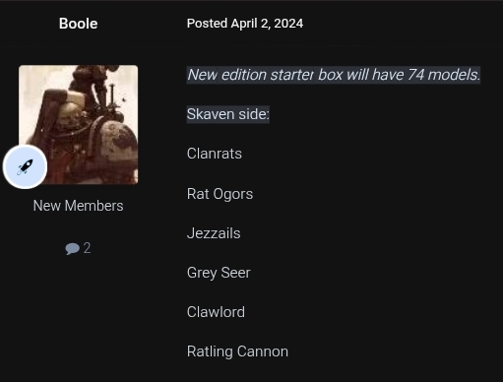Viewport: 503px width, 382px height.
Task: Click the post count number 2
Action: click(x=87, y=248)
